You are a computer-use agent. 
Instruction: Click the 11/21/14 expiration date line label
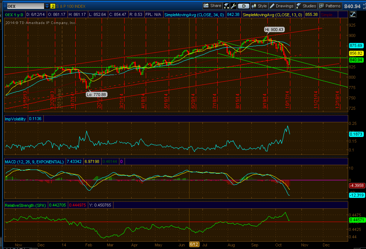[316, 99]
